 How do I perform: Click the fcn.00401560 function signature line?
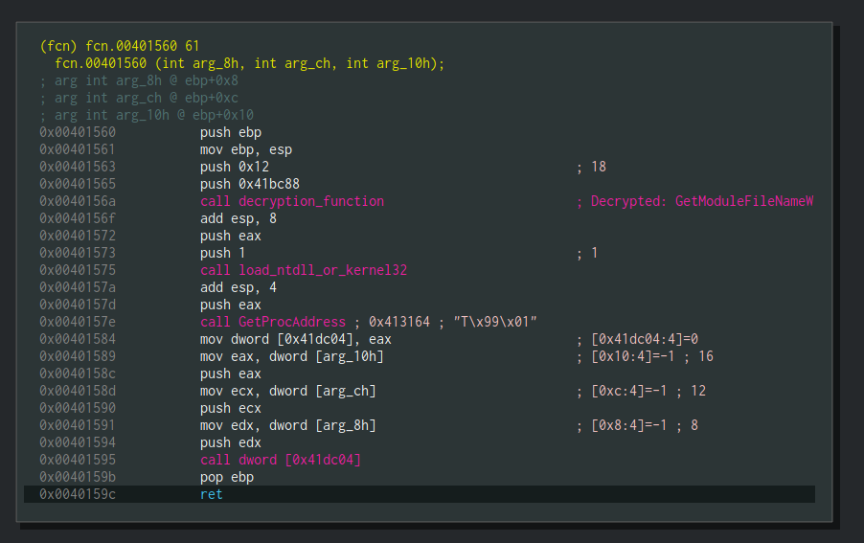tap(249, 63)
